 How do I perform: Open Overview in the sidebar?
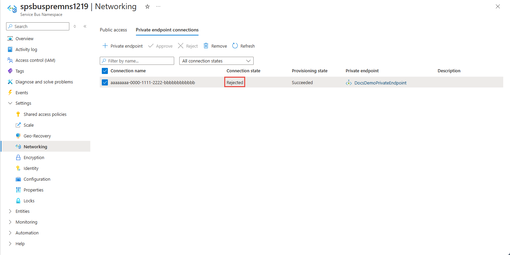click(x=24, y=39)
